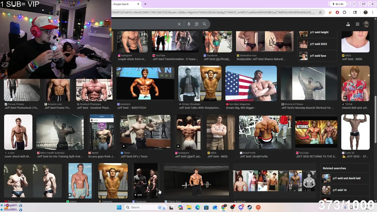Viewport: 377px width, 212px height.
Task: Click the address bar URL
Action: tap(213, 12)
